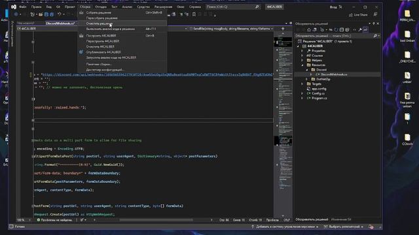Click the Save toolbar icon
This screenshot has height=235, width=419.
(46, 14)
